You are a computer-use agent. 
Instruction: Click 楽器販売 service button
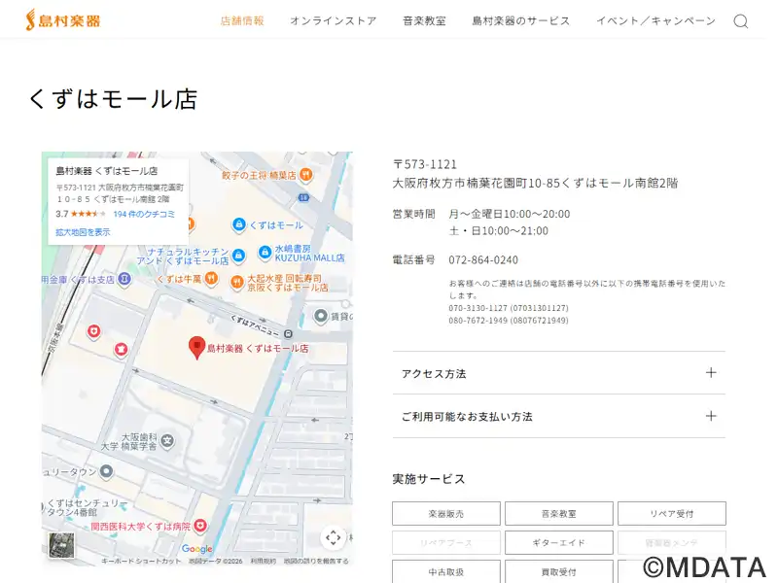point(446,514)
